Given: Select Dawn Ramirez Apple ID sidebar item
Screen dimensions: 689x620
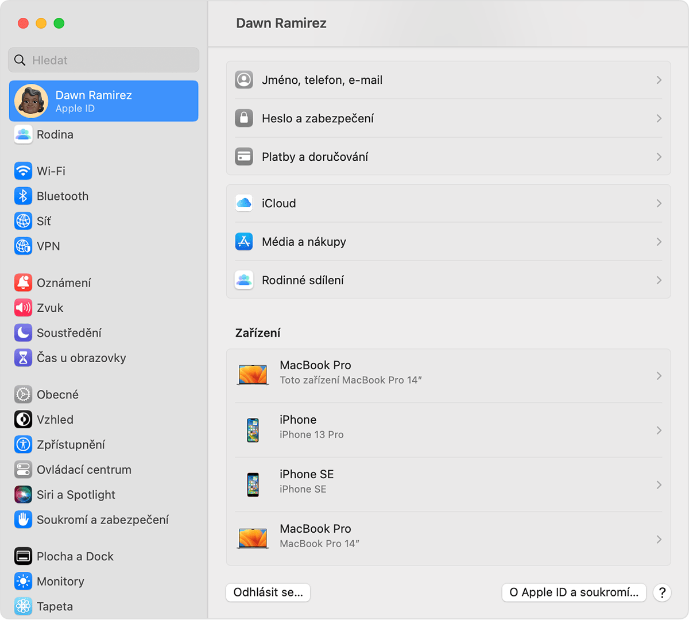Looking at the screenshot, I should (104, 101).
